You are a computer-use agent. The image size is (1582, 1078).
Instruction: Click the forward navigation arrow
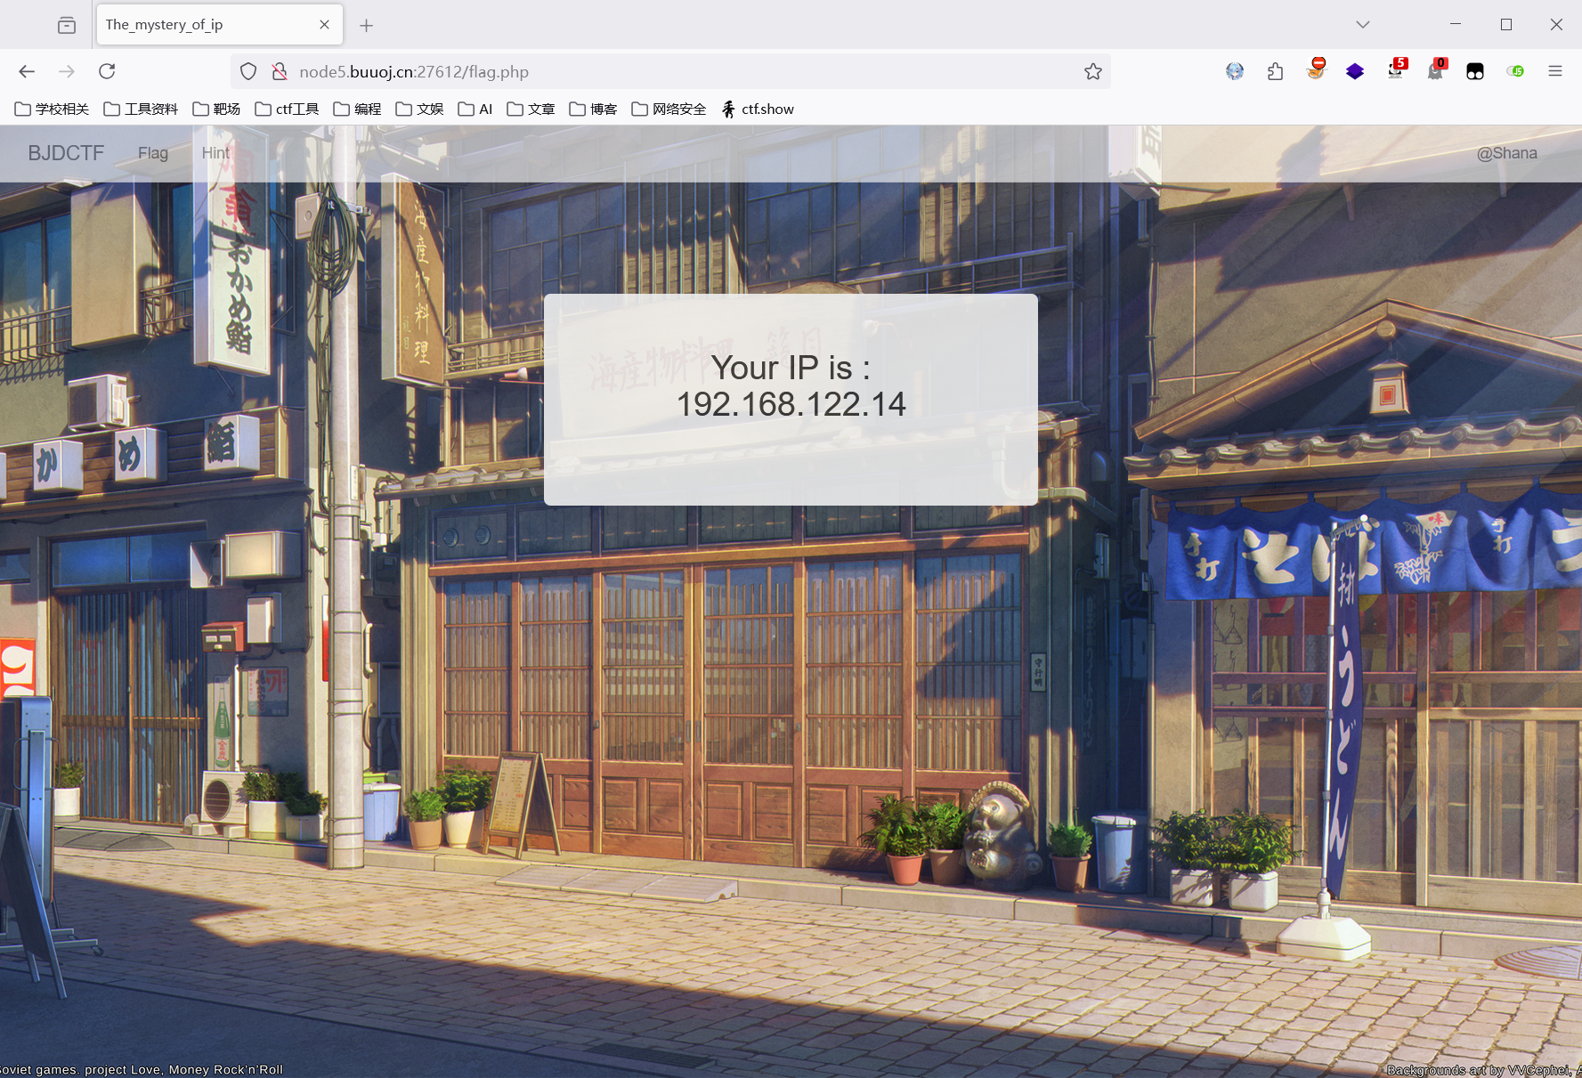pos(67,71)
